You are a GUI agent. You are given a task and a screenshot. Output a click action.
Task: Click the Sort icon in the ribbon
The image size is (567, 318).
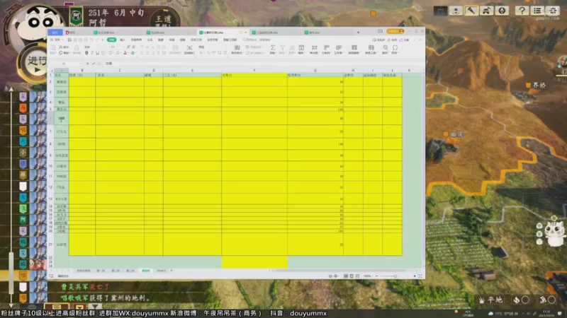(x=292, y=47)
